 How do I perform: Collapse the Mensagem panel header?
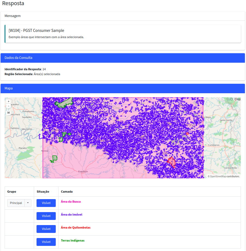point(12,16)
